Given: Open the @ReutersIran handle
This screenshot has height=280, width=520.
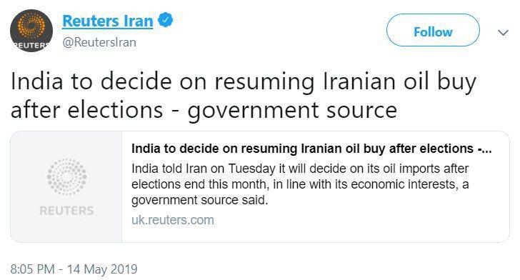Looking at the screenshot, I should coord(99,42).
